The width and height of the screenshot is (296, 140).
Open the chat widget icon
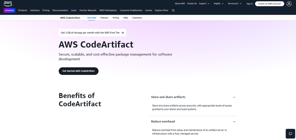click(x=290, y=133)
